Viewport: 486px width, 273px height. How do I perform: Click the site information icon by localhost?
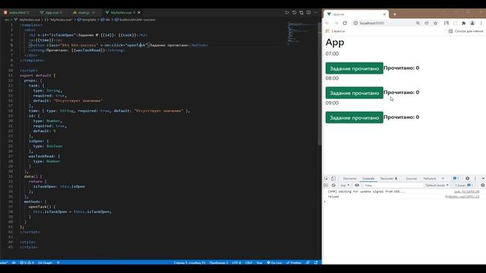(355, 24)
